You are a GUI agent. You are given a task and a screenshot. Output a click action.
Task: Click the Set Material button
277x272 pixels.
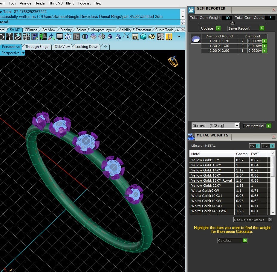pyautogui.click(x=257, y=126)
